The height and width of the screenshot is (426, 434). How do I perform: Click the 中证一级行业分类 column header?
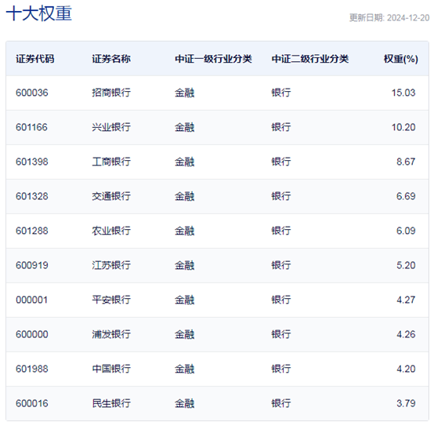click(213, 59)
